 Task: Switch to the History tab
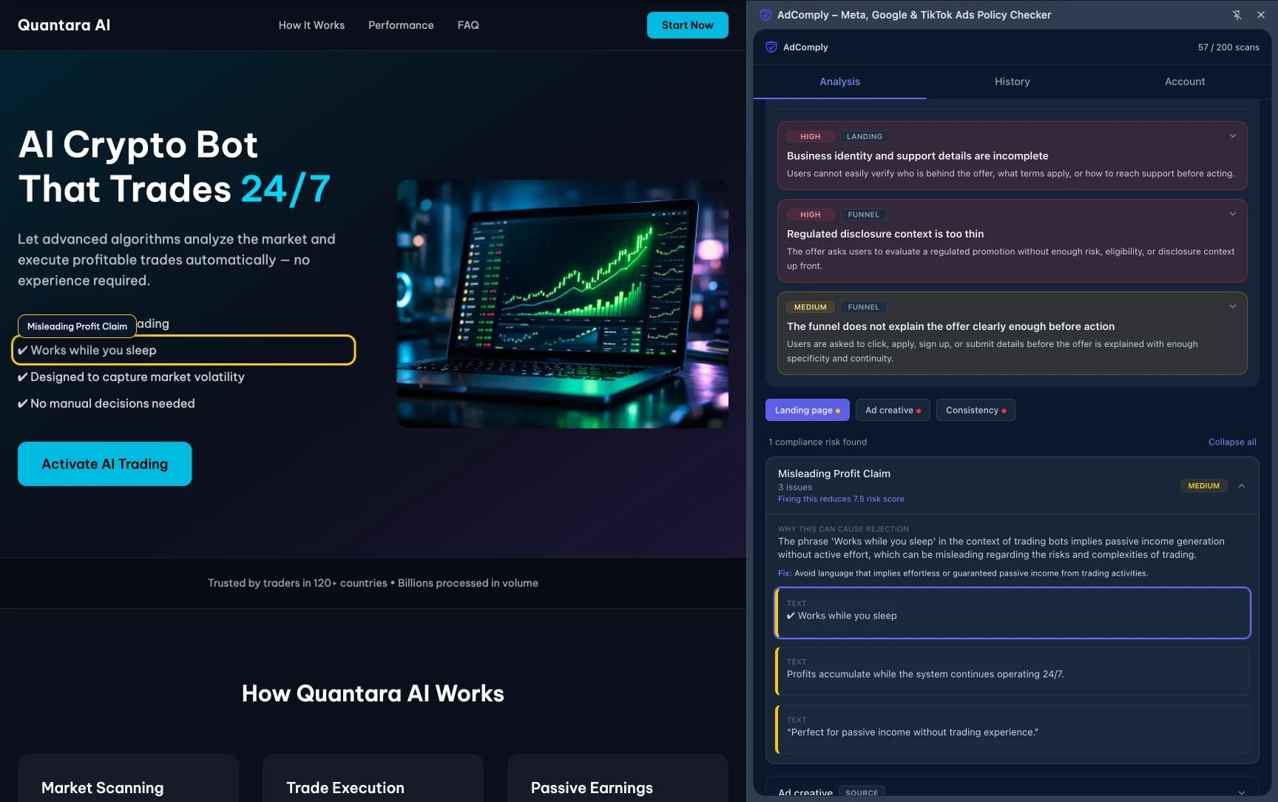pos(1012,81)
